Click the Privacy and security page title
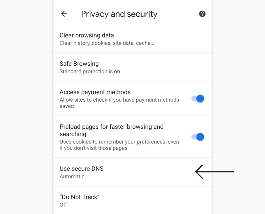The image size is (265, 214). [119, 14]
